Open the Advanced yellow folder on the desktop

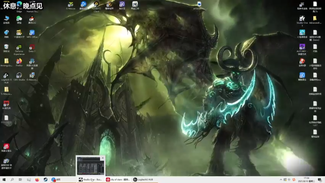pos(315,20)
